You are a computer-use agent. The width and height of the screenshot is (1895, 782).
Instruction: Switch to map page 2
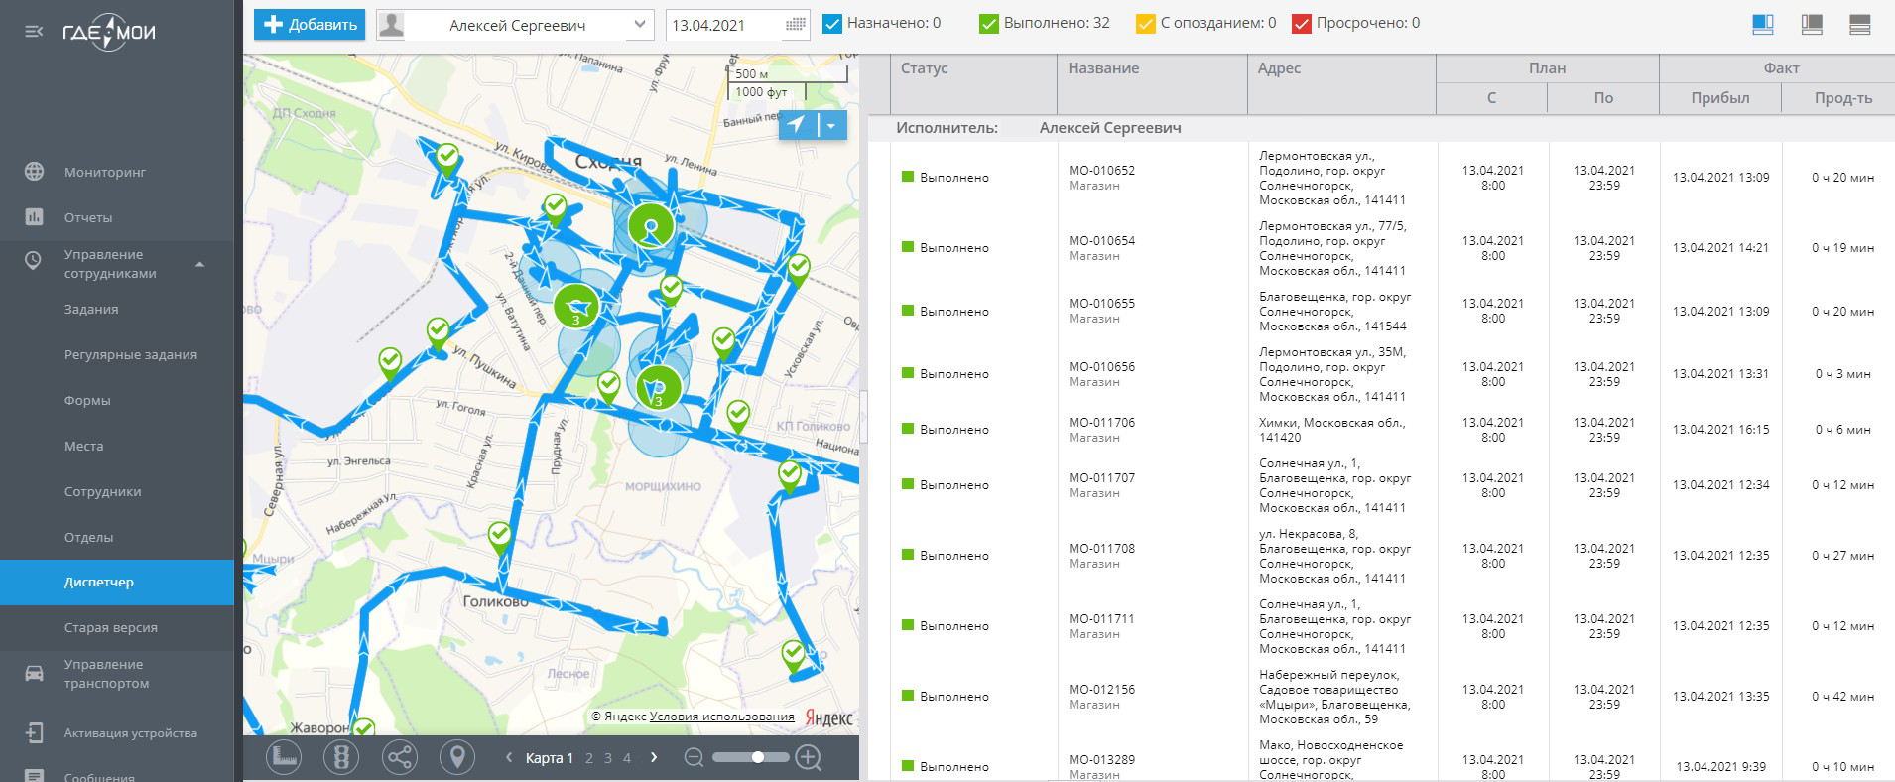coord(589,758)
